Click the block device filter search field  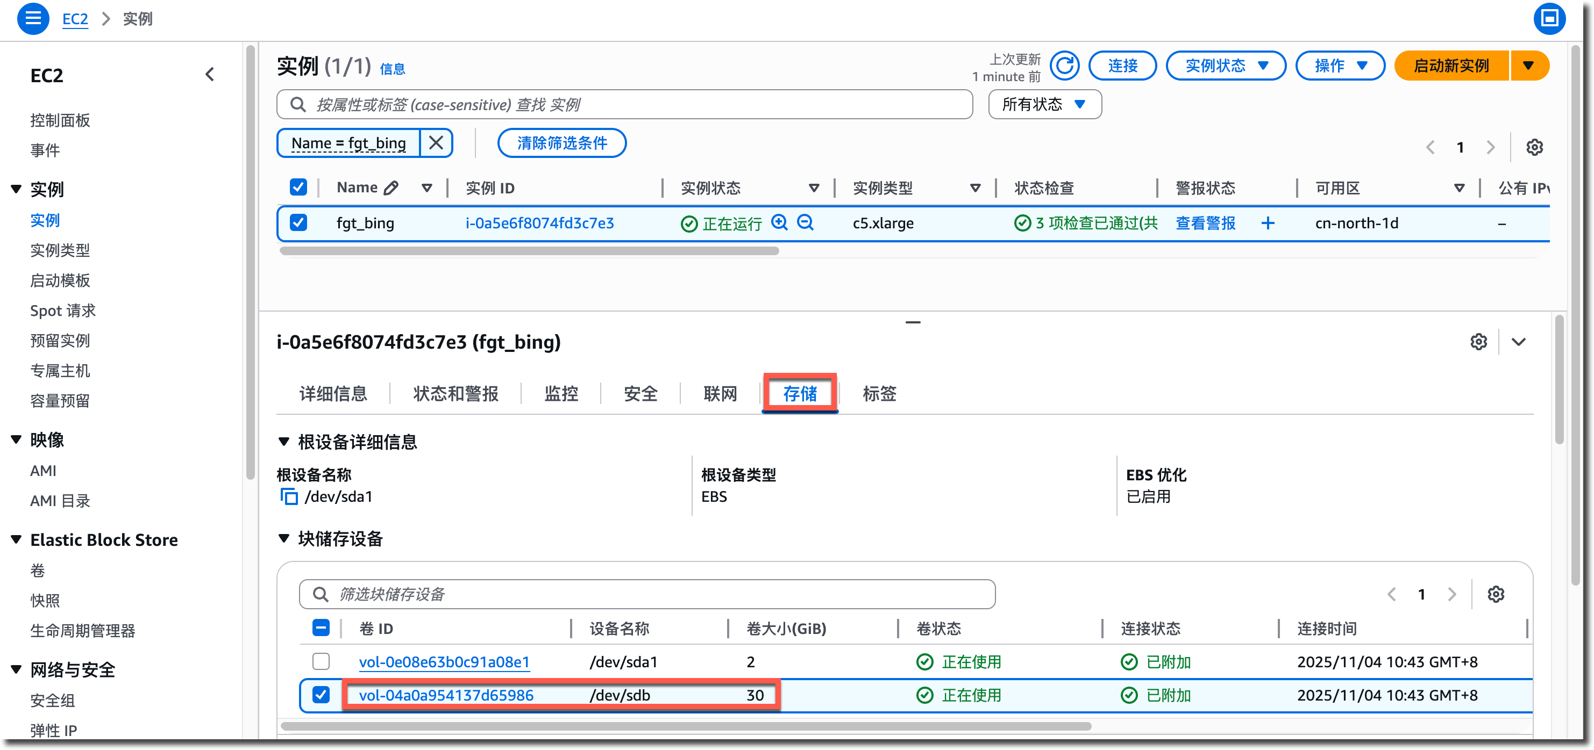tap(646, 594)
